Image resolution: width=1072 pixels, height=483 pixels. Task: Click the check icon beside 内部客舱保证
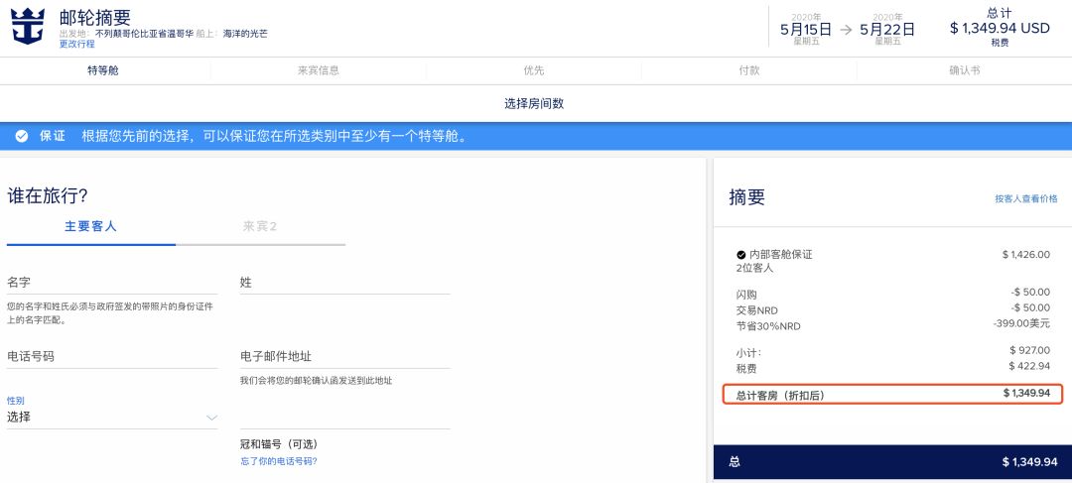coord(741,255)
